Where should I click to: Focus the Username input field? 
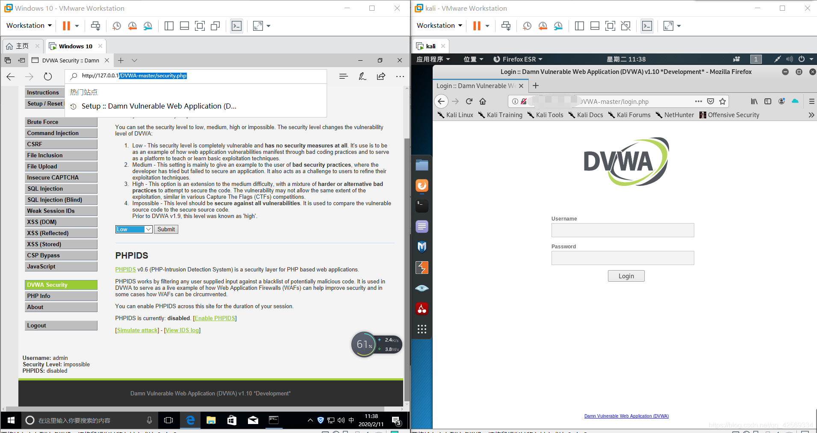tap(622, 230)
